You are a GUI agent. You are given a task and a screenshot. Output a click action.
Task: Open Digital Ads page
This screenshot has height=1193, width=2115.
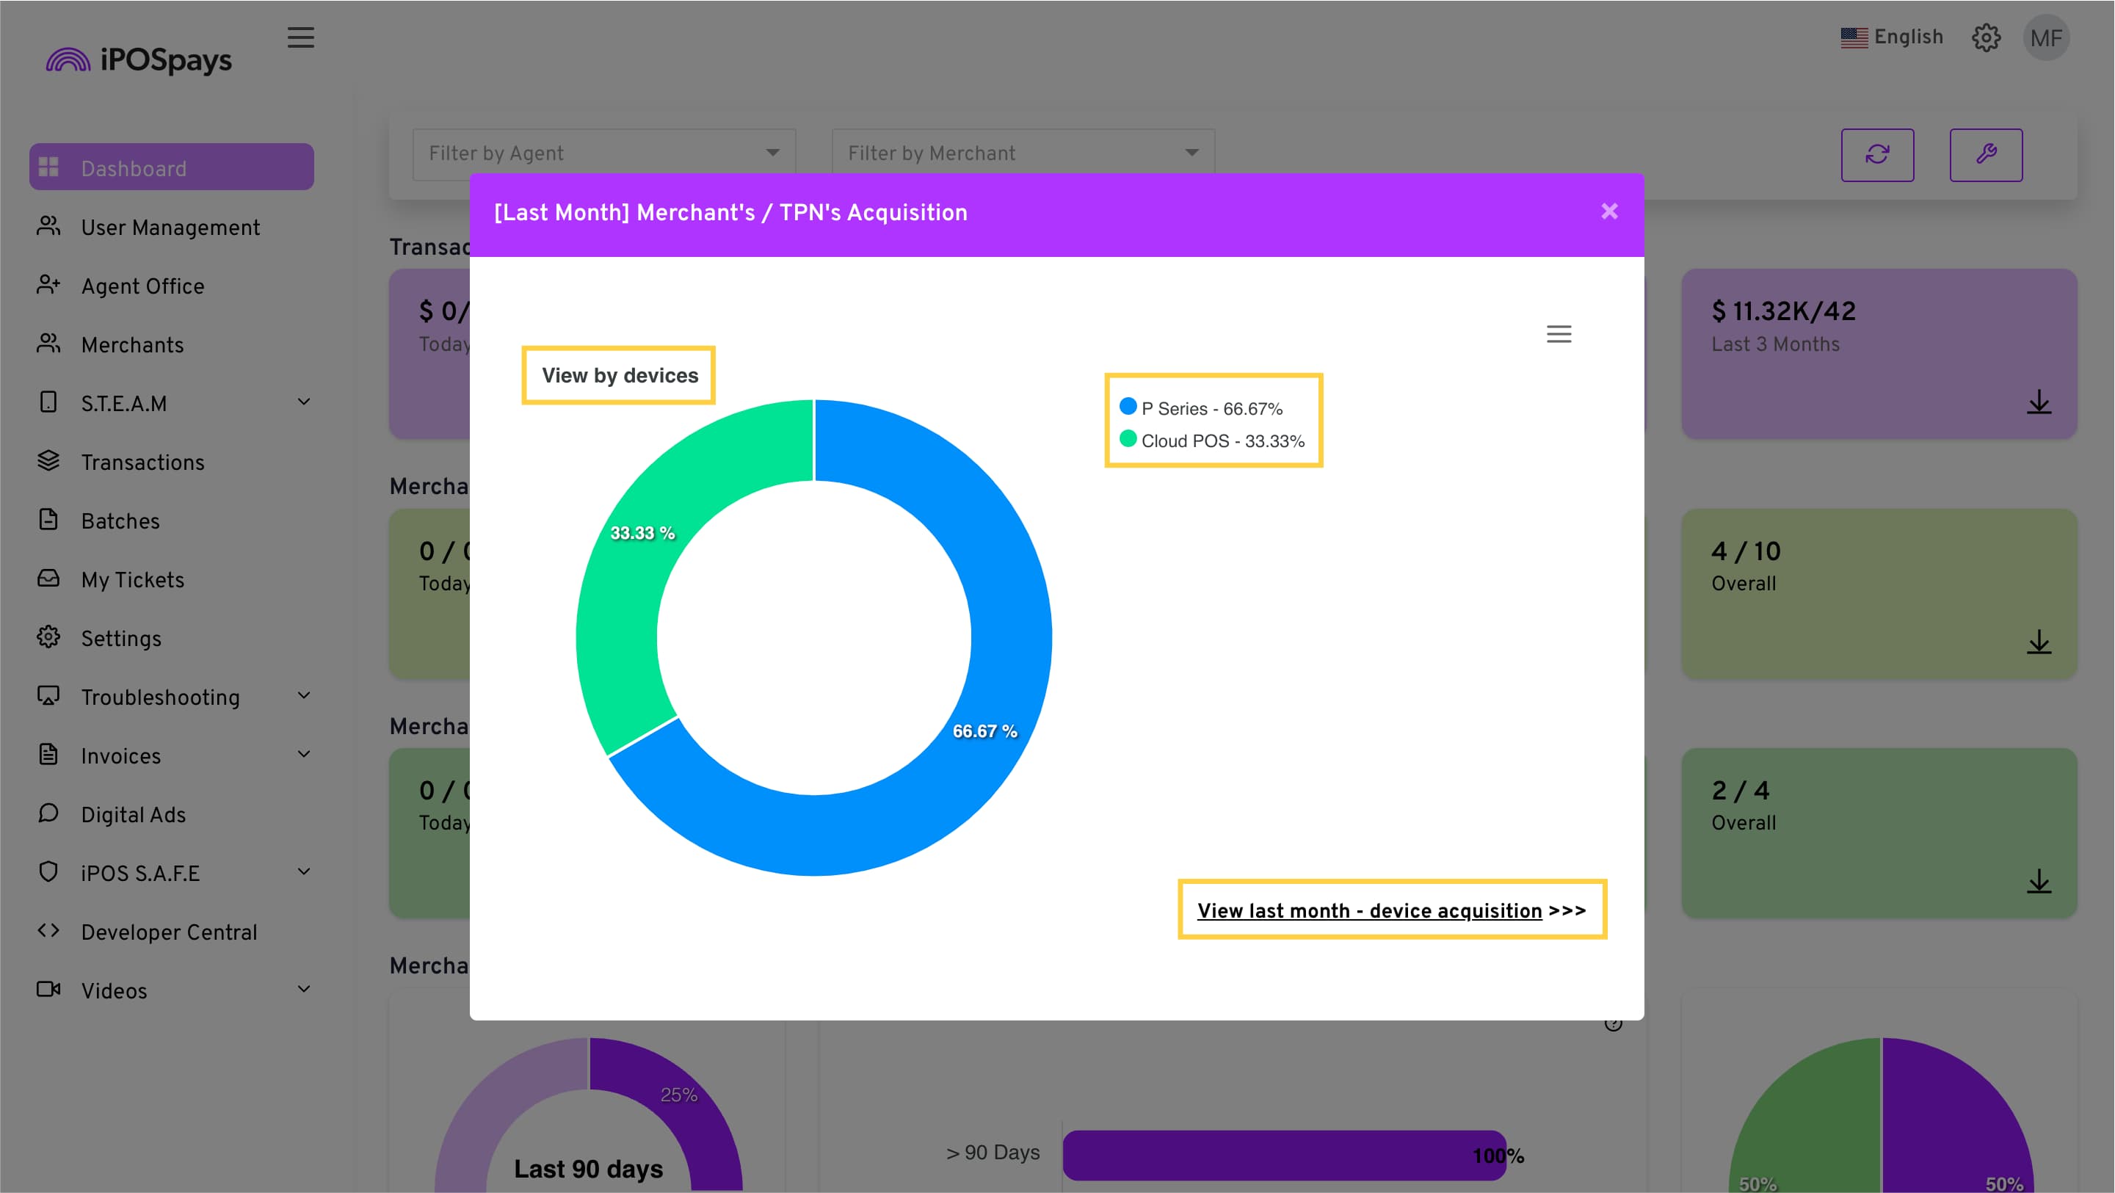click(x=133, y=814)
